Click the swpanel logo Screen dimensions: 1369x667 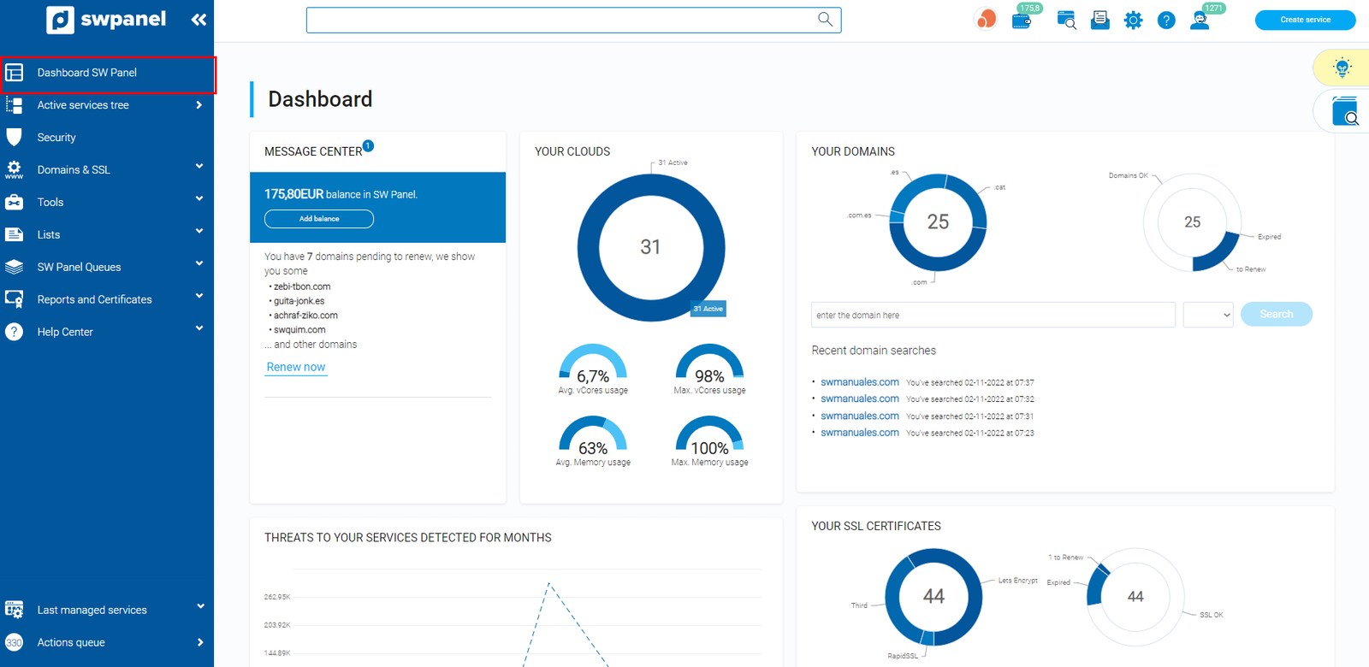click(x=106, y=20)
